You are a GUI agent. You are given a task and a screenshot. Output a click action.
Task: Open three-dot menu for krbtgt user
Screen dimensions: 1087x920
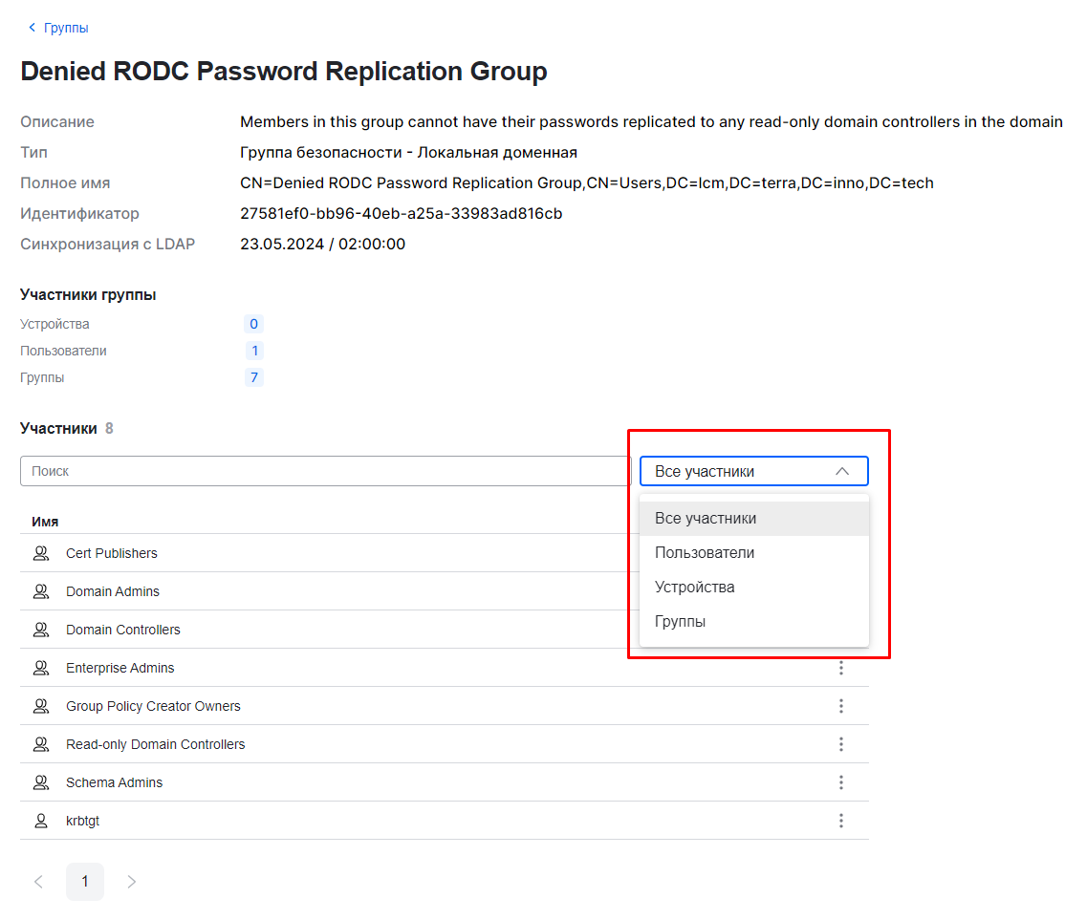point(841,821)
